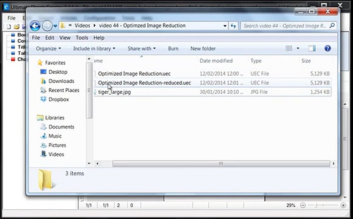Select Optimized Image Reduction.uec file

[x=134, y=74]
